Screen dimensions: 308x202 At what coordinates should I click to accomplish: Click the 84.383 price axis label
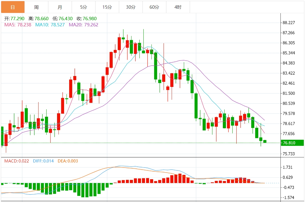(x=289, y=63)
